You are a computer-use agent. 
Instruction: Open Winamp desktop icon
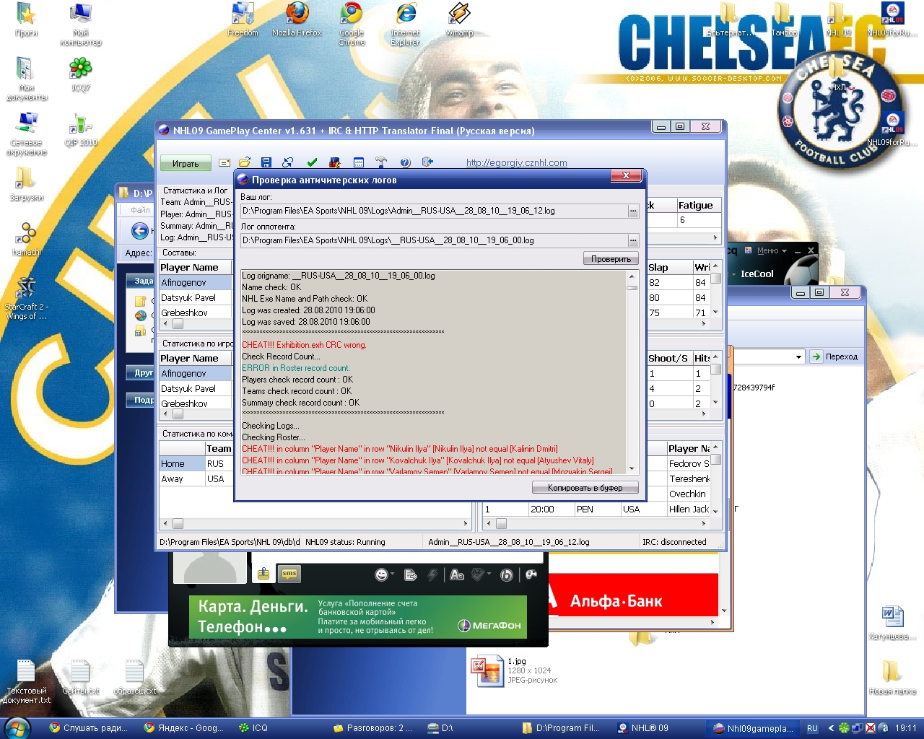pos(460,19)
